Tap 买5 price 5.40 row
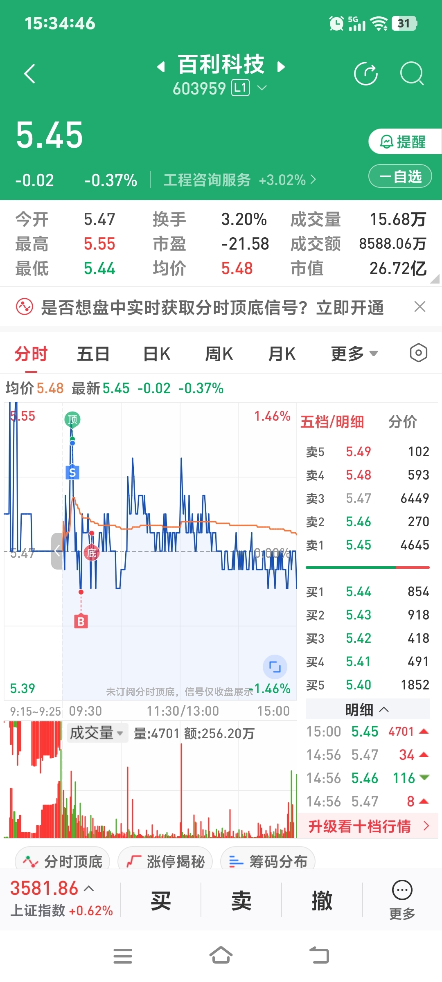This screenshot has height=982, width=442. [368, 685]
